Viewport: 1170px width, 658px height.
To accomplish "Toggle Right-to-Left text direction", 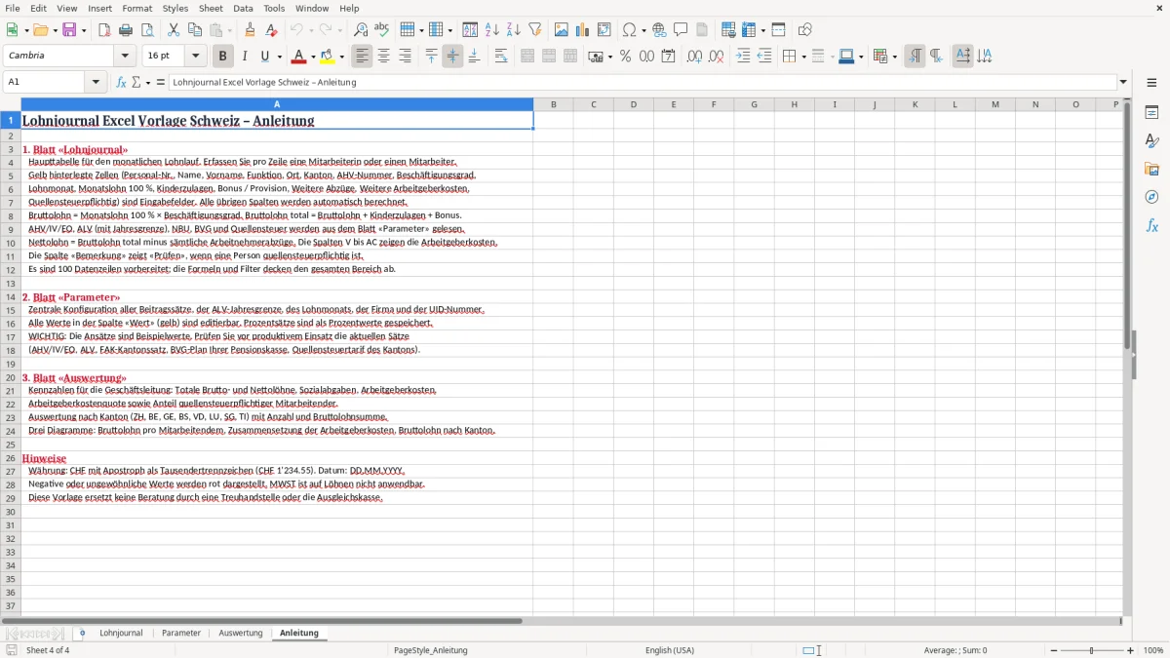I will 936,57.
